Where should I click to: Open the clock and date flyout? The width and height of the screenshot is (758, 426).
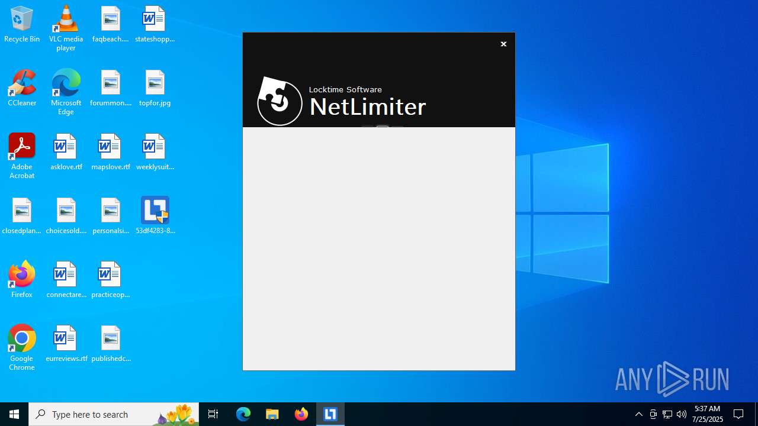click(708, 414)
